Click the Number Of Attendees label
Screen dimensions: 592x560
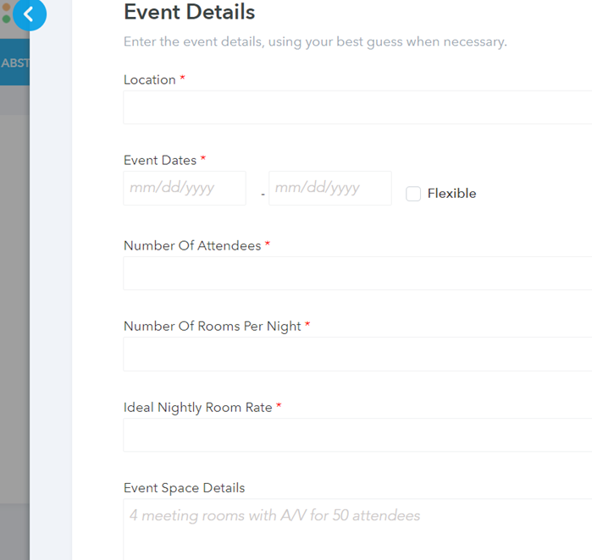(x=192, y=245)
